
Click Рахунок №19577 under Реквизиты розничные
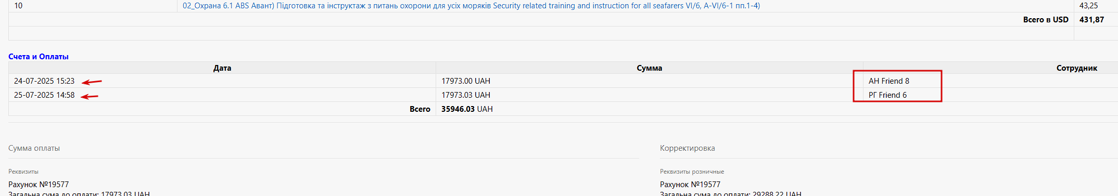coord(690,185)
